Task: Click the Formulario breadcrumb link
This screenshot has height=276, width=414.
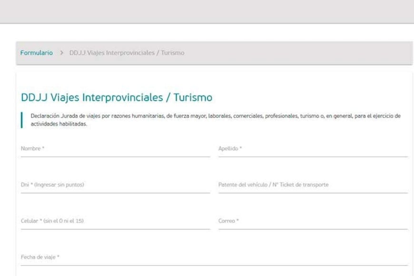Action: (36, 53)
